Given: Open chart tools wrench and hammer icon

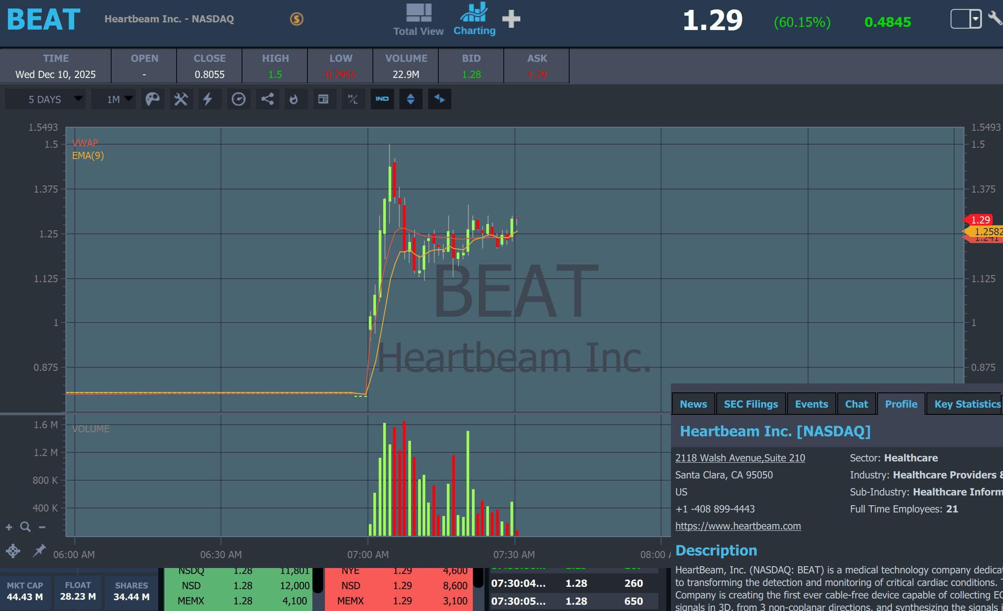Looking at the screenshot, I should coord(181,99).
